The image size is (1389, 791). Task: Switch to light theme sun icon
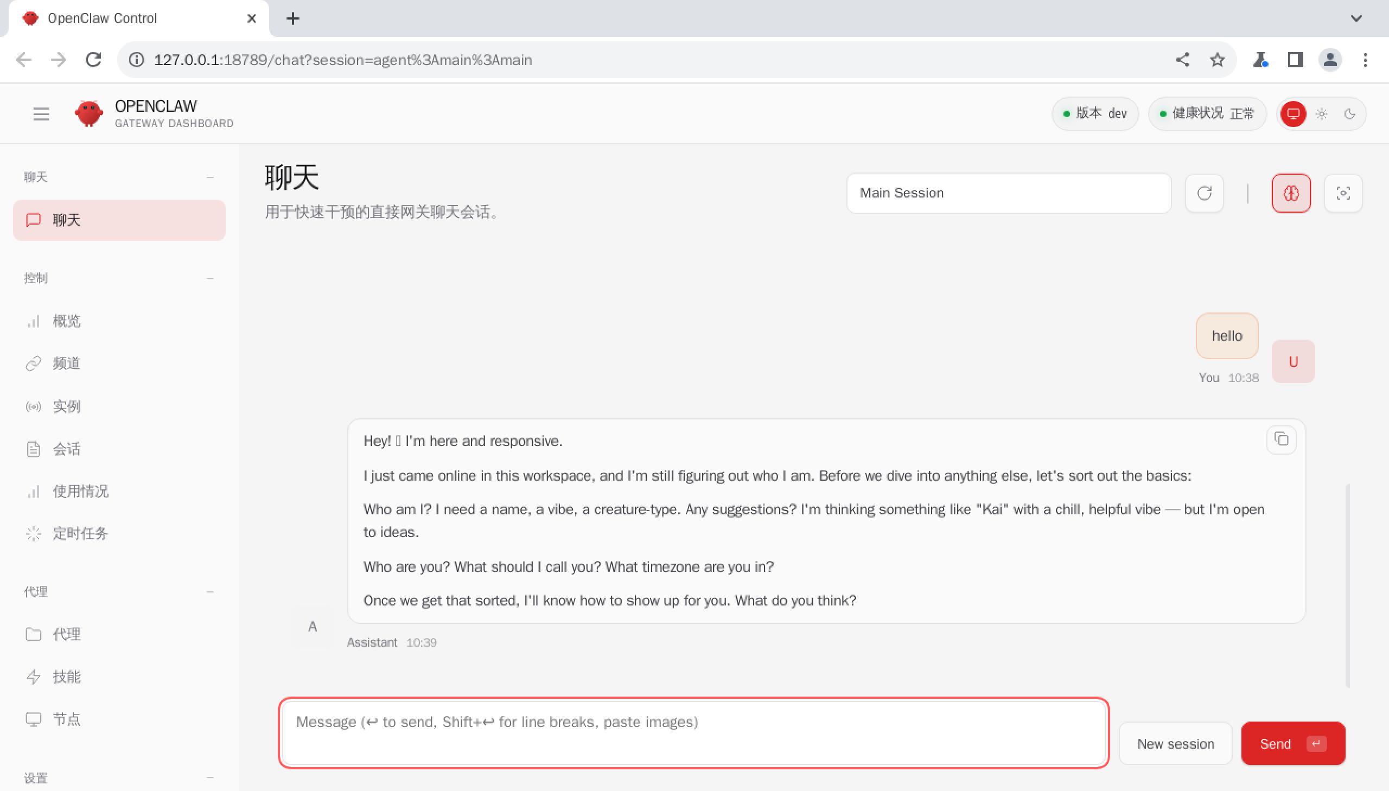[x=1322, y=114]
